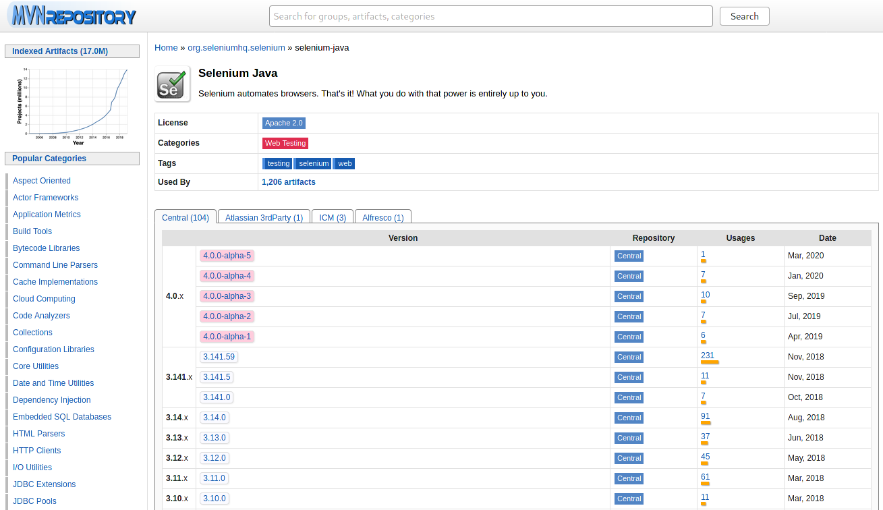The height and width of the screenshot is (510, 883).
Task: Open the 61 usages link for 3.11.0
Action: pos(706,477)
